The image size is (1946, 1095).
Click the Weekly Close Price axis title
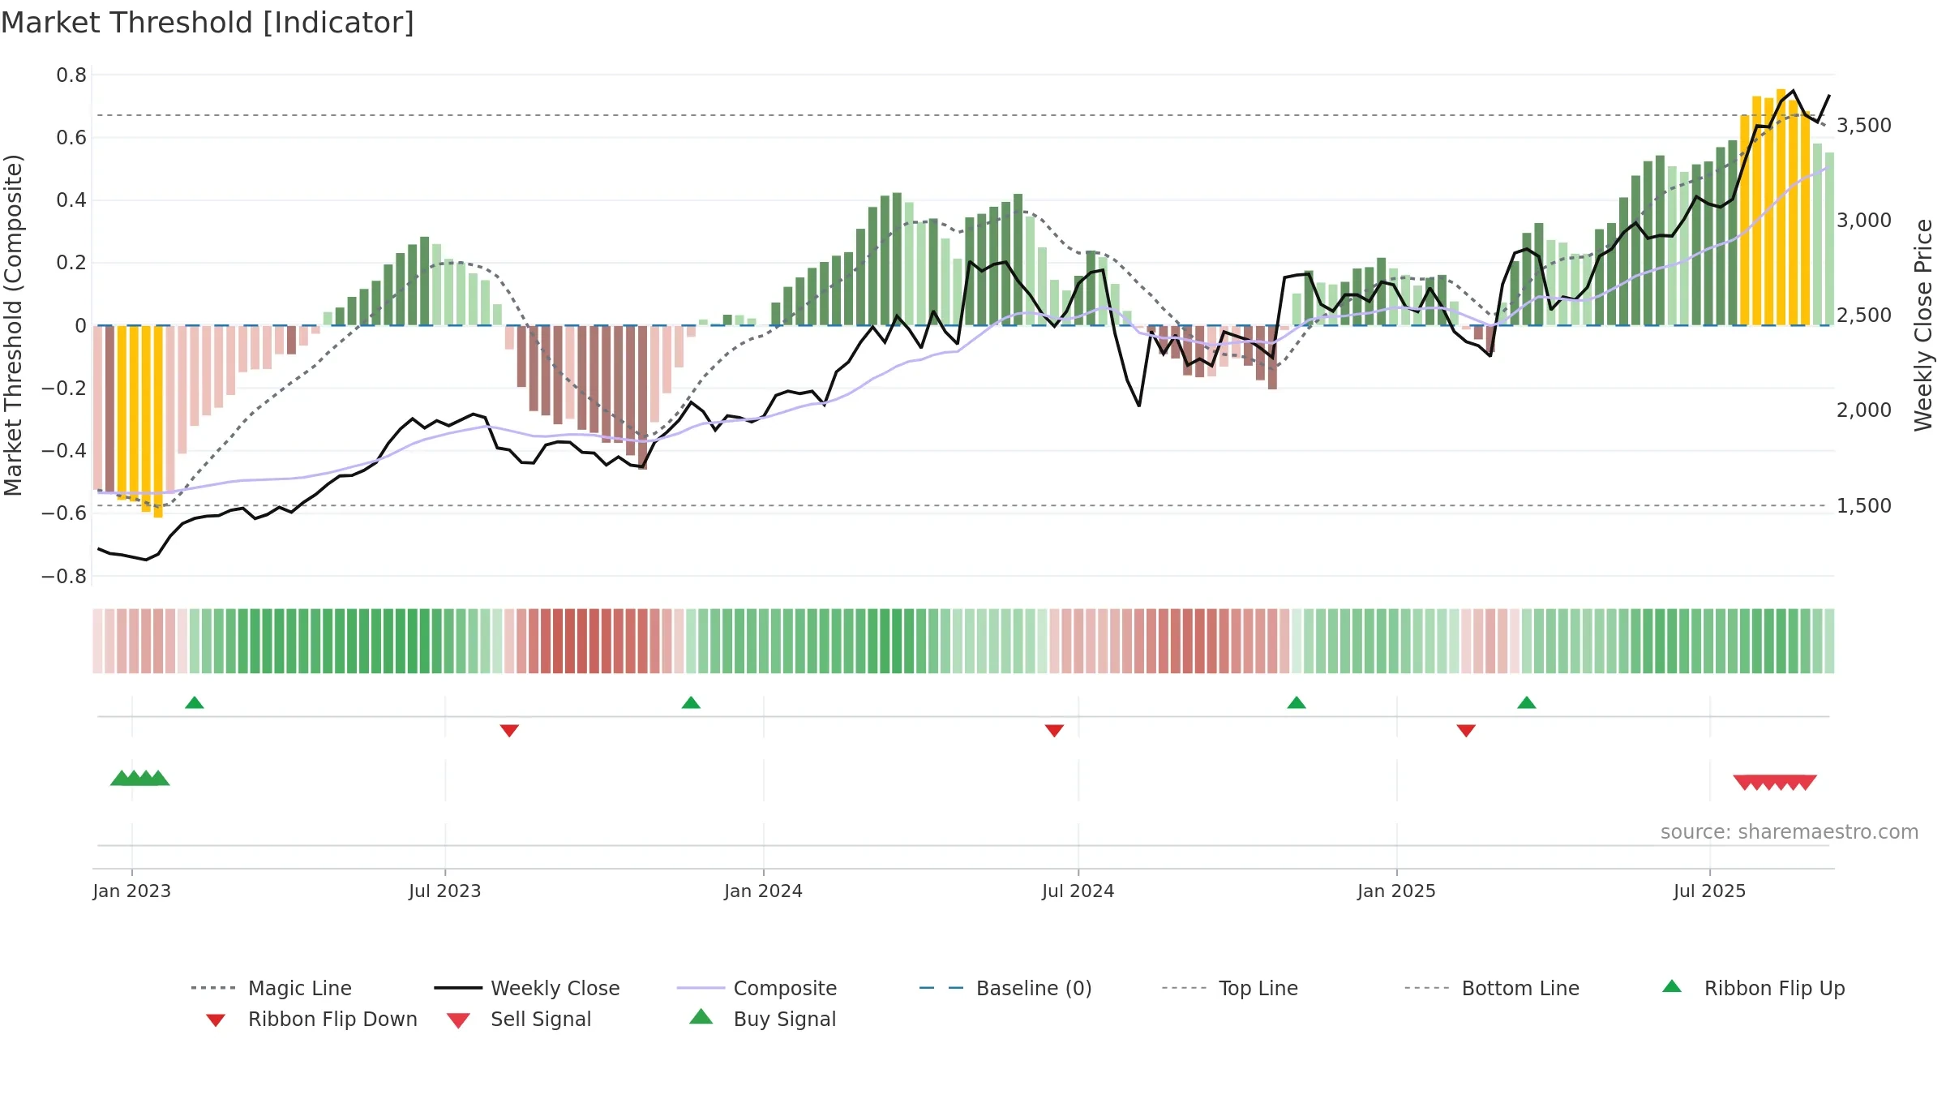[x=1923, y=325]
